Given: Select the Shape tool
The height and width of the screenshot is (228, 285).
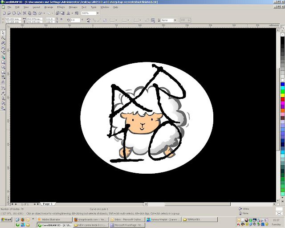Looking at the screenshot, I should tap(3, 37).
